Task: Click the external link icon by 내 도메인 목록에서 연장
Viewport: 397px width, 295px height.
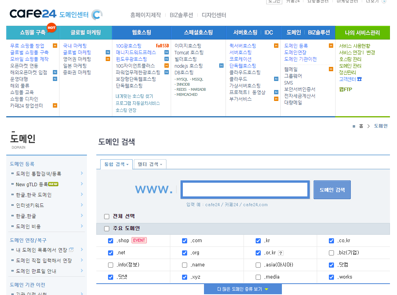Action: coord(71,250)
